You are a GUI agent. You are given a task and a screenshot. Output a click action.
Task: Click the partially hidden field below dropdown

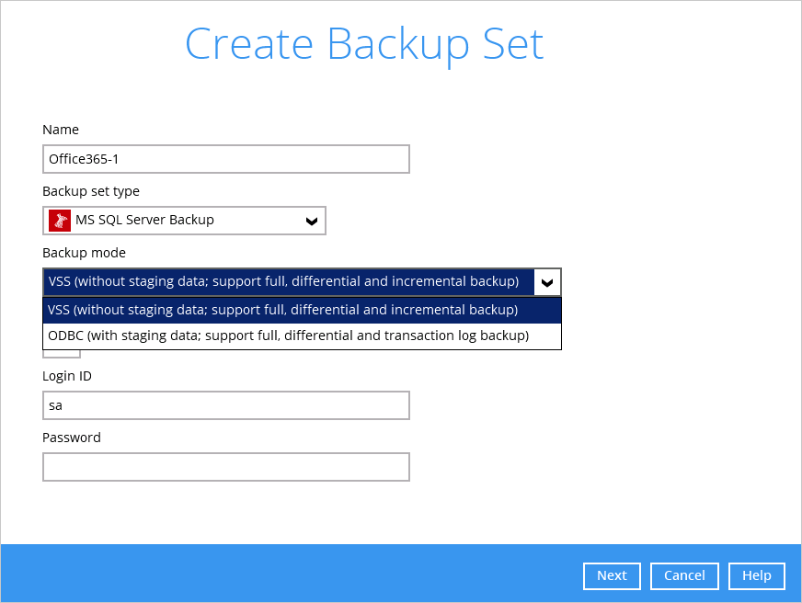tap(62, 354)
